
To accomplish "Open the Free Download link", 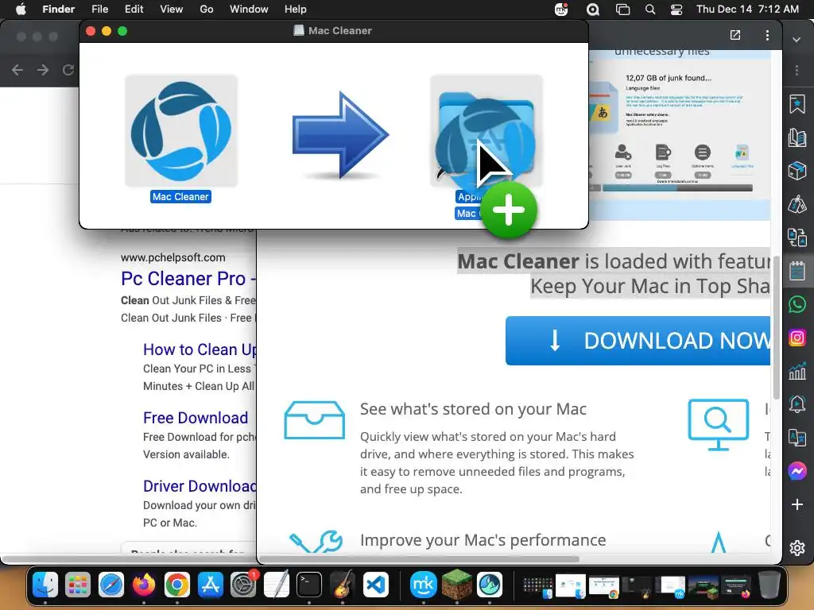I will pos(196,418).
